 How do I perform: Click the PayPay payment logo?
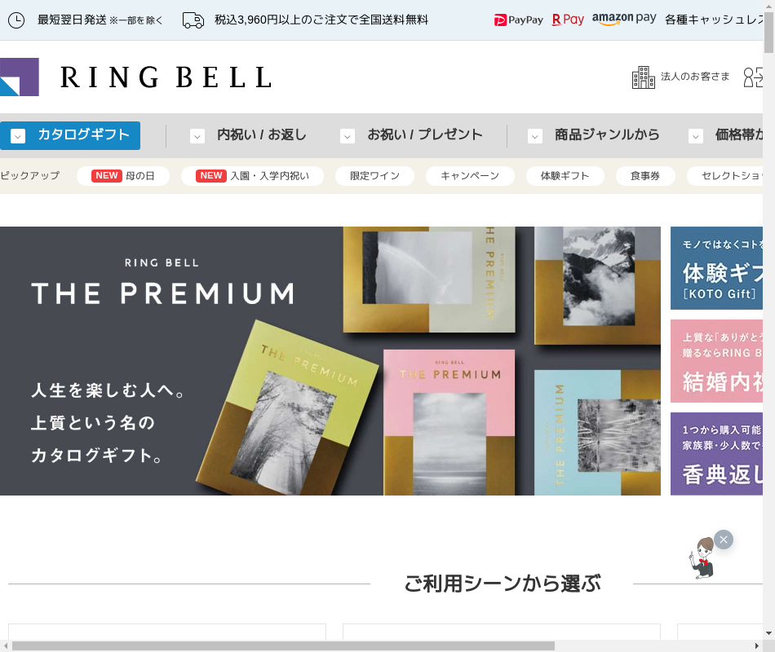click(519, 20)
